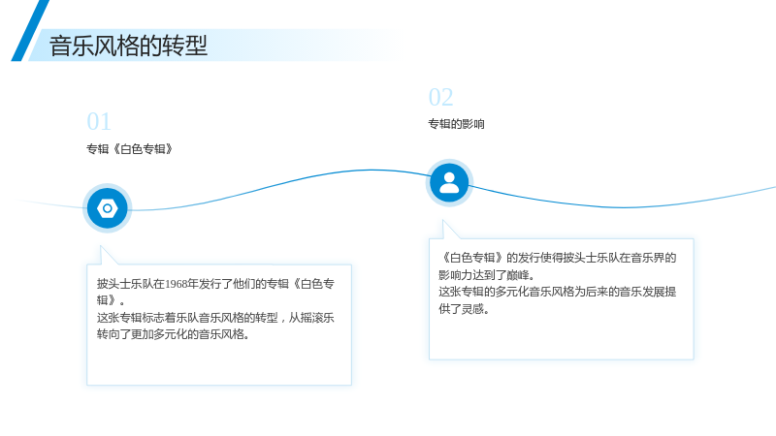This screenshot has height=436, width=776.
Task: Select the heading 专辑的影响
Action: (x=456, y=124)
